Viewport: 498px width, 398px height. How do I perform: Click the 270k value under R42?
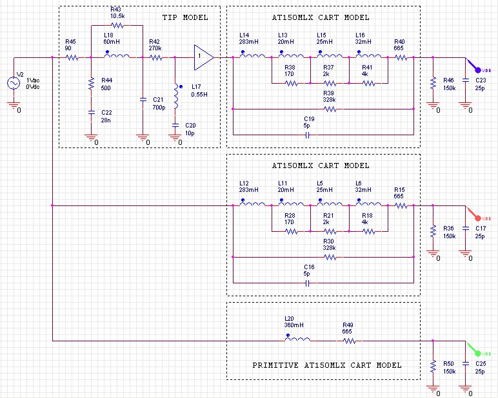click(x=155, y=48)
